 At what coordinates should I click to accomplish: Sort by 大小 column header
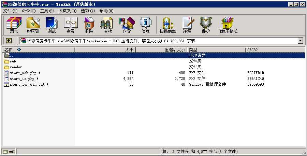click(105, 50)
